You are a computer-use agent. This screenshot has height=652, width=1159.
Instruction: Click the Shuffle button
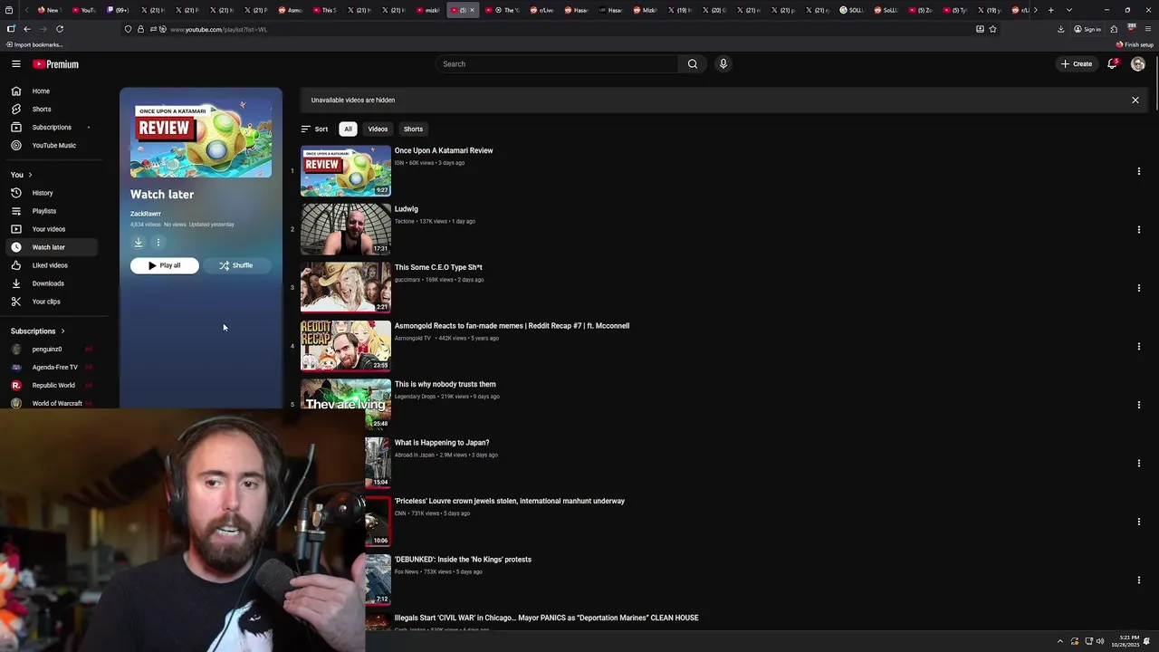pos(235,265)
